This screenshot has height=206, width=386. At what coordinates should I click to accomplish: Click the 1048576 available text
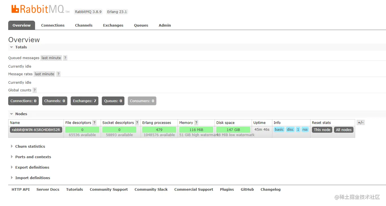pyautogui.click(x=159, y=135)
